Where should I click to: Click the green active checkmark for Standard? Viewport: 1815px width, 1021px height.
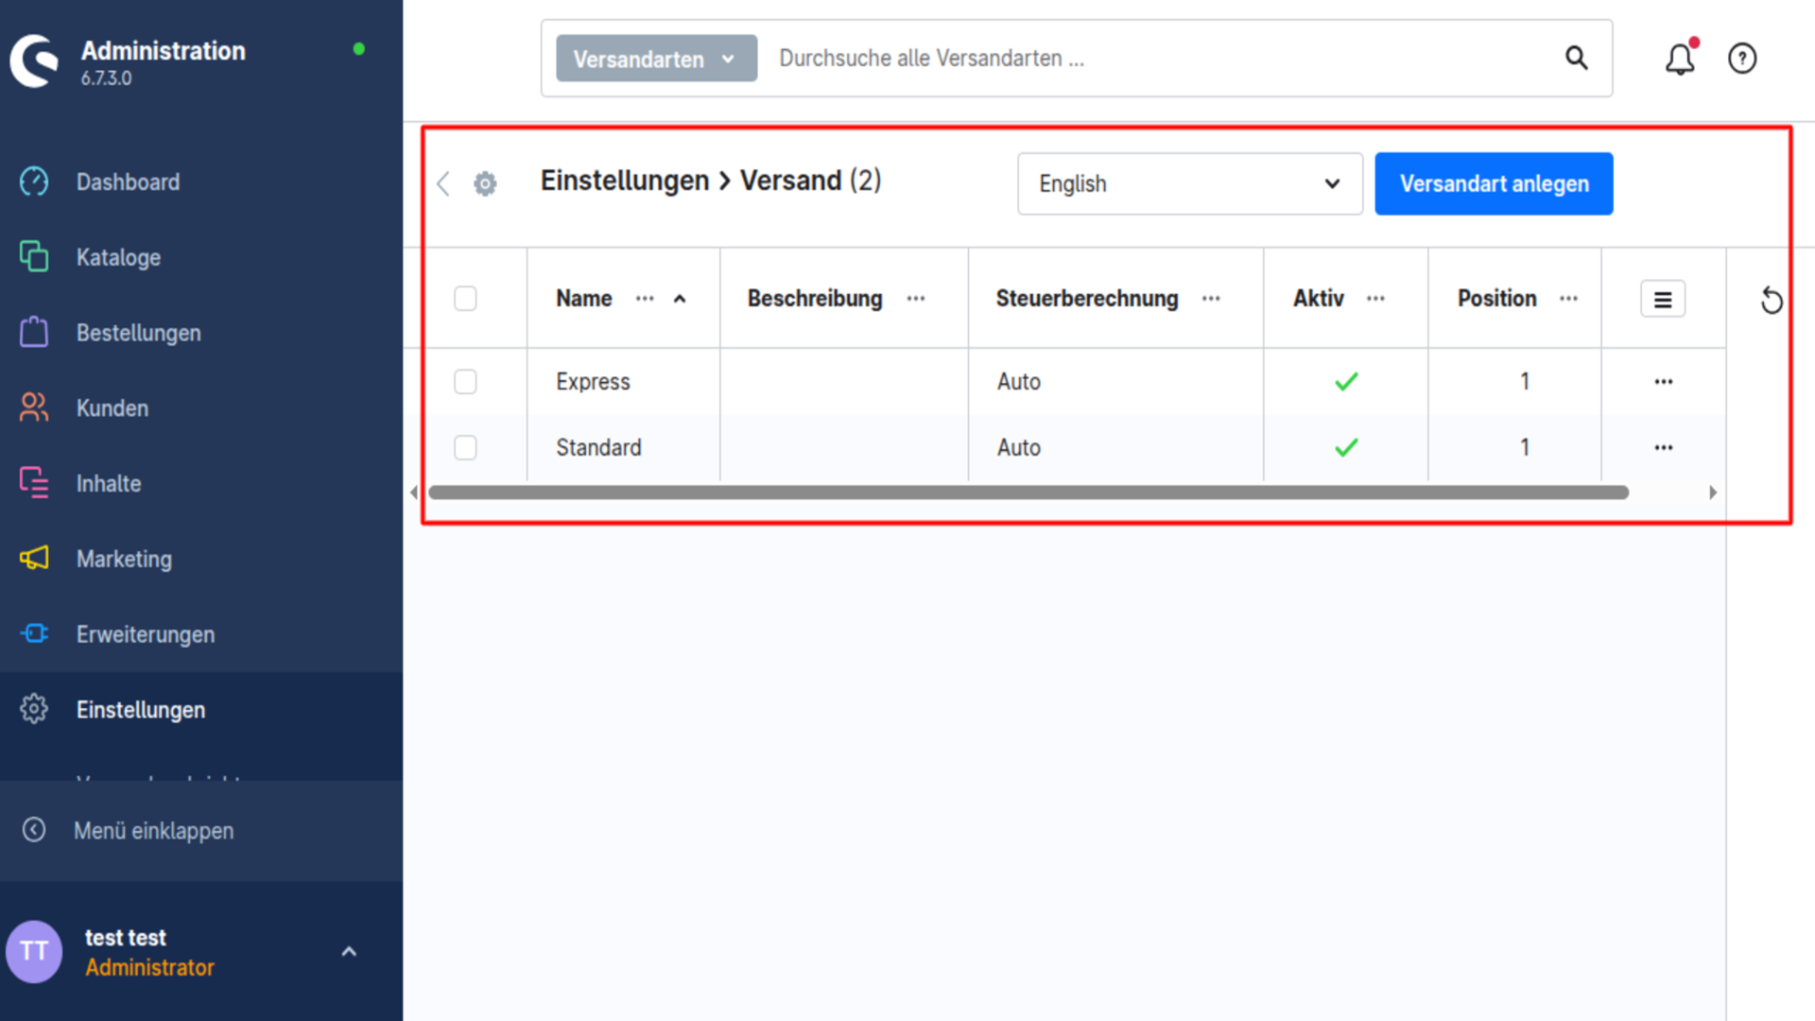coord(1346,447)
